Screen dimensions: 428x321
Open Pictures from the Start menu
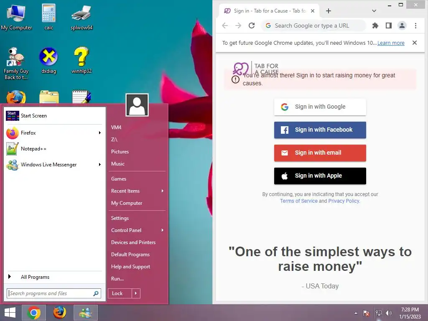120,152
